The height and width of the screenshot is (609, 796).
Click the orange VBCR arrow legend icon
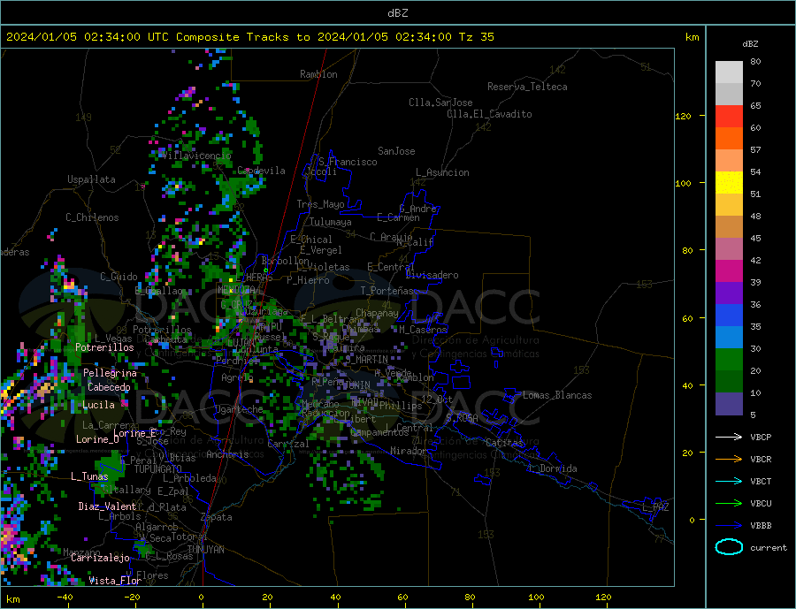click(x=729, y=460)
